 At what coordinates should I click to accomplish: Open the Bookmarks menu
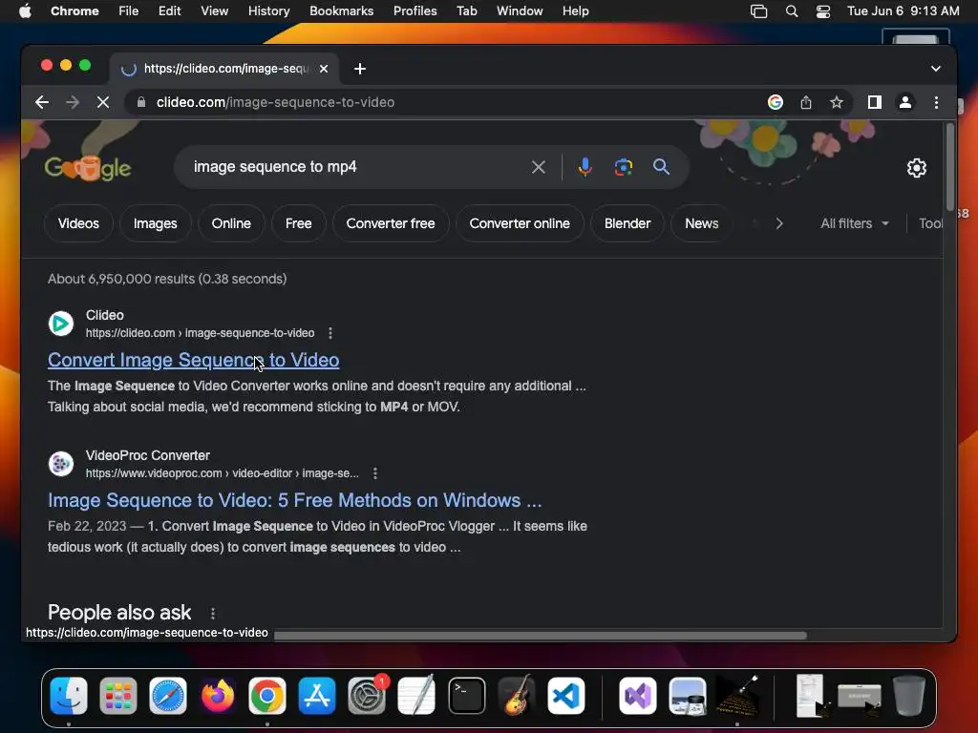pyautogui.click(x=341, y=11)
